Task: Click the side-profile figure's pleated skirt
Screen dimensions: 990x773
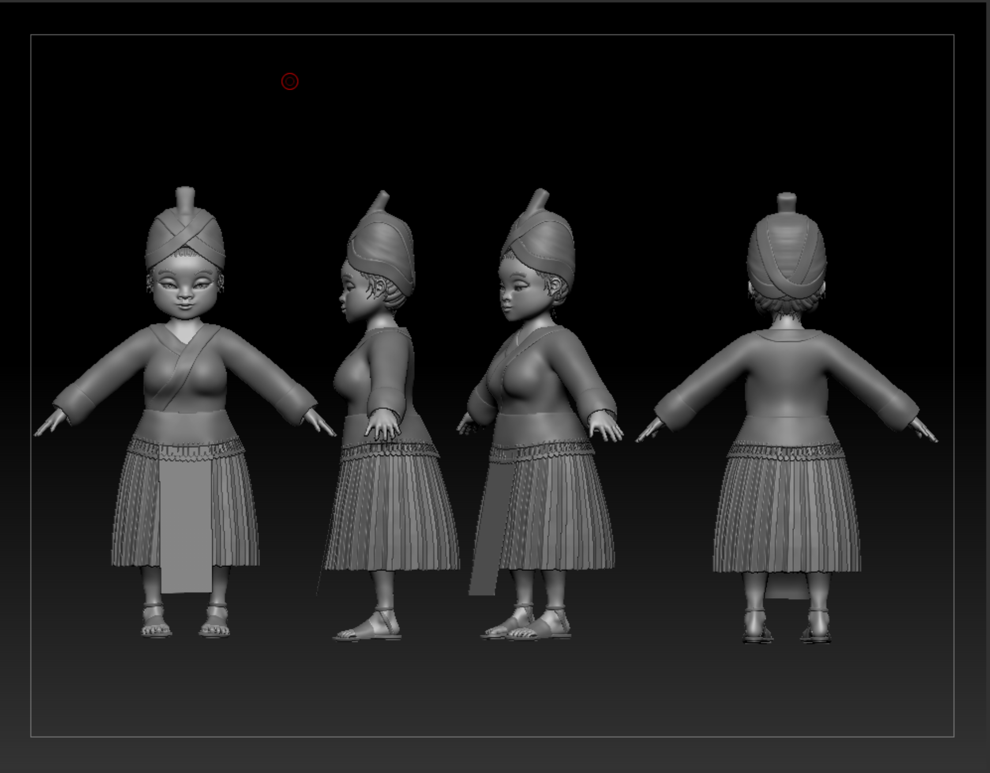Action: tap(392, 513)
